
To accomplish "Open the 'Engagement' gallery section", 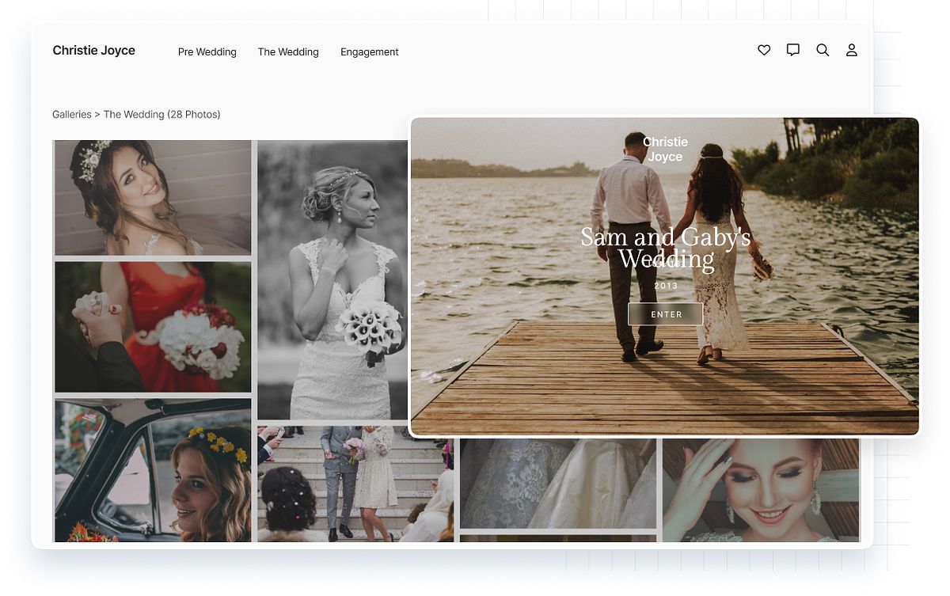I will click(369, 52).
